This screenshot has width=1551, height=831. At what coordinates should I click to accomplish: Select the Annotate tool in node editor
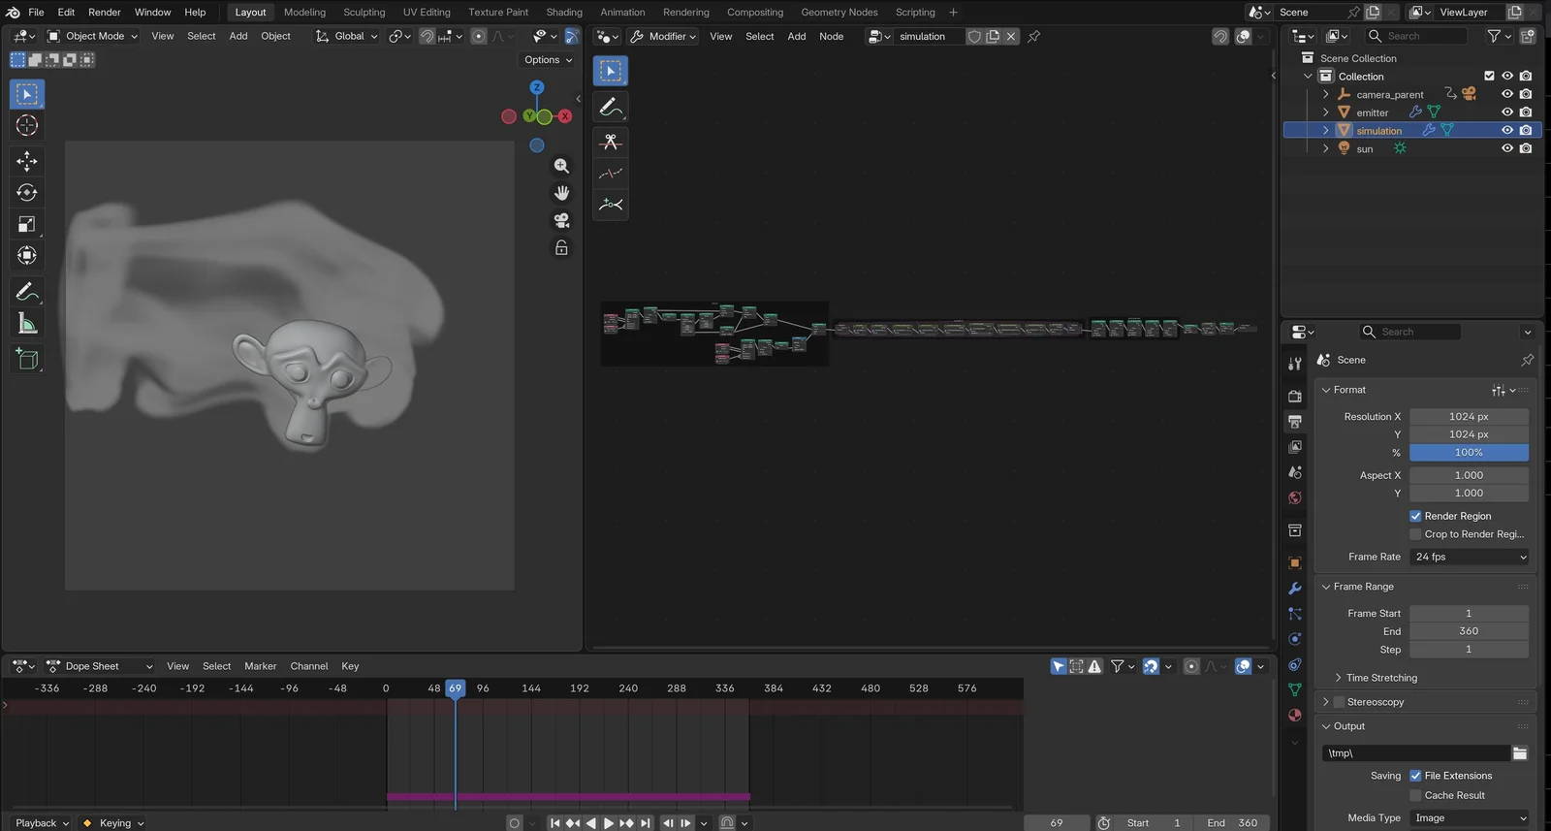pos(611,107)
